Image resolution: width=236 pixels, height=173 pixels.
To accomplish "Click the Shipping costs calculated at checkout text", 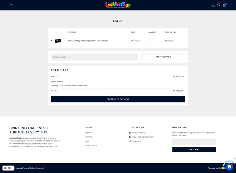I will click(69, 86).
